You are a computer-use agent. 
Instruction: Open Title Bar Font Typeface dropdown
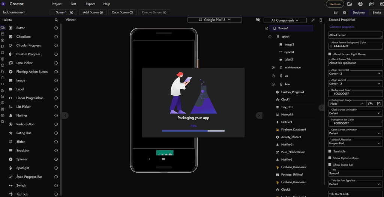pos(355,184)
